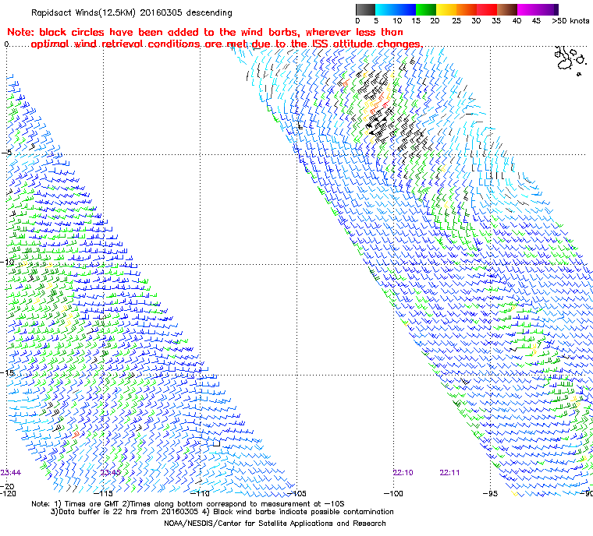Click the time label '22:10'
Viewport: 593px width, 536px height.
[x=403, y=473]
